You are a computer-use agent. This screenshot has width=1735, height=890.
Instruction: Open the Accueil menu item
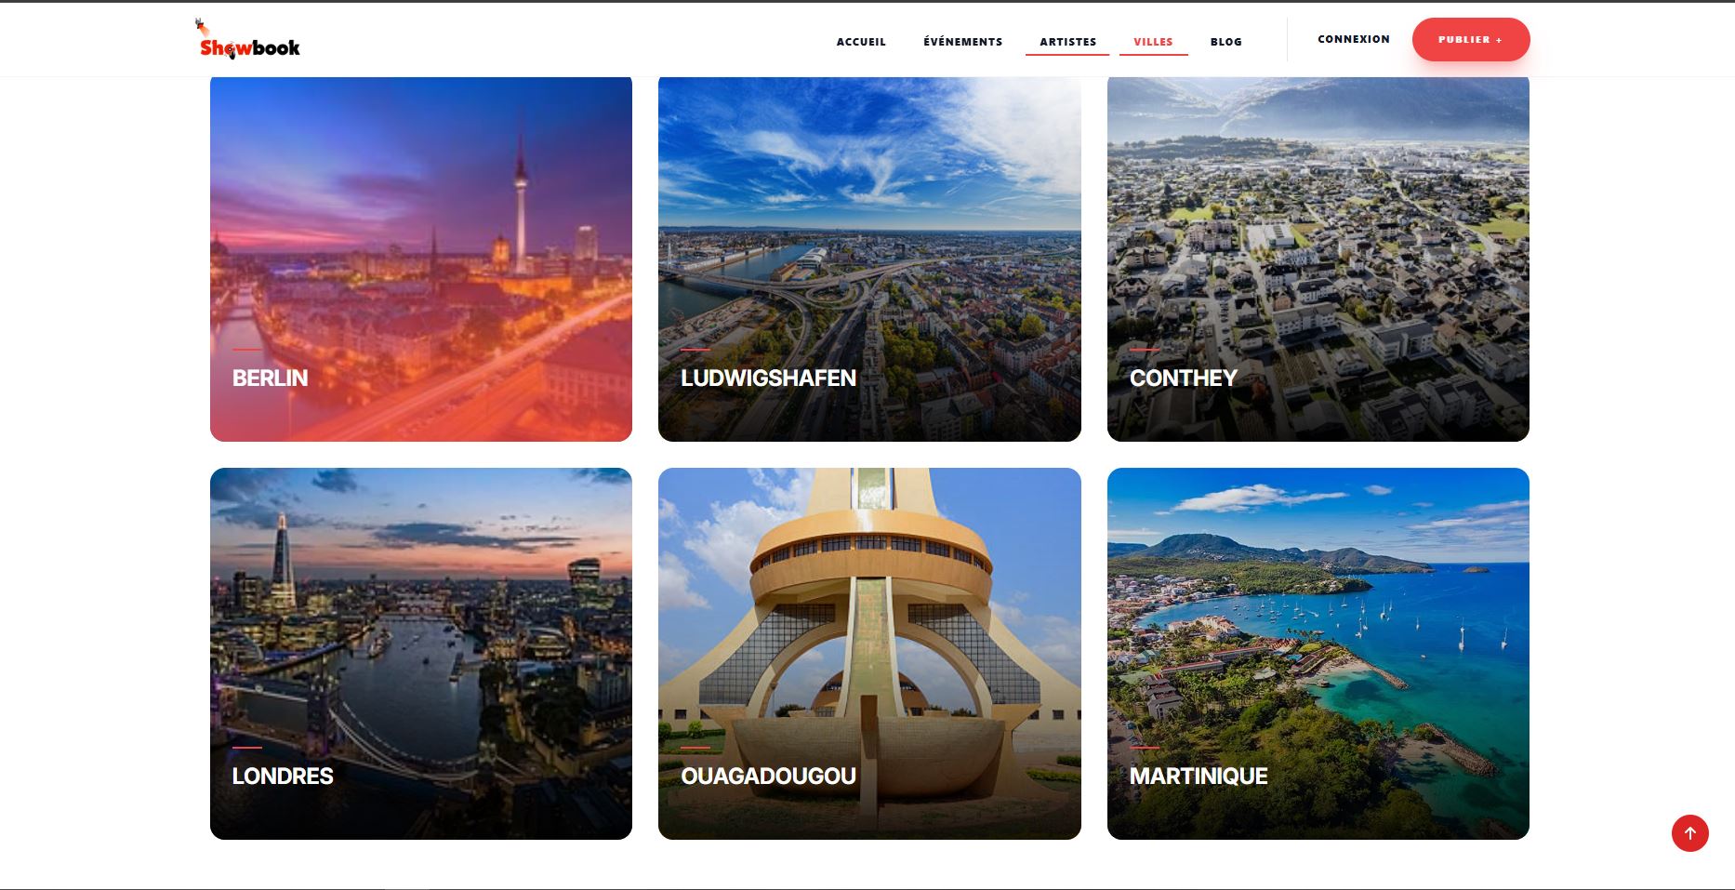[x=861, y=42]
